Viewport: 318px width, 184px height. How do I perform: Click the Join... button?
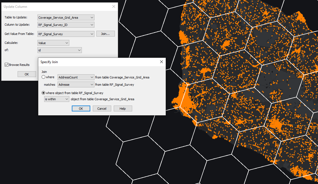click(106, 34)
